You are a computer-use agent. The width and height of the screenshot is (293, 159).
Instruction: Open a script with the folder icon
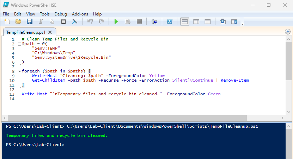tap(18, 21)
